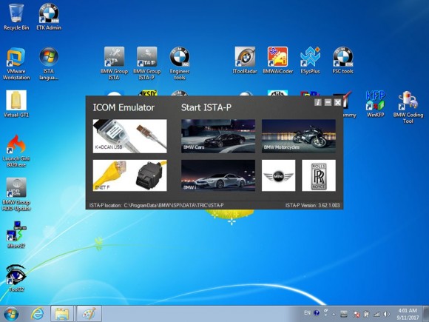The width and height of the screenshot is (429, 322).
Task: Open File Explorer from taskbar
Action: 62,314
